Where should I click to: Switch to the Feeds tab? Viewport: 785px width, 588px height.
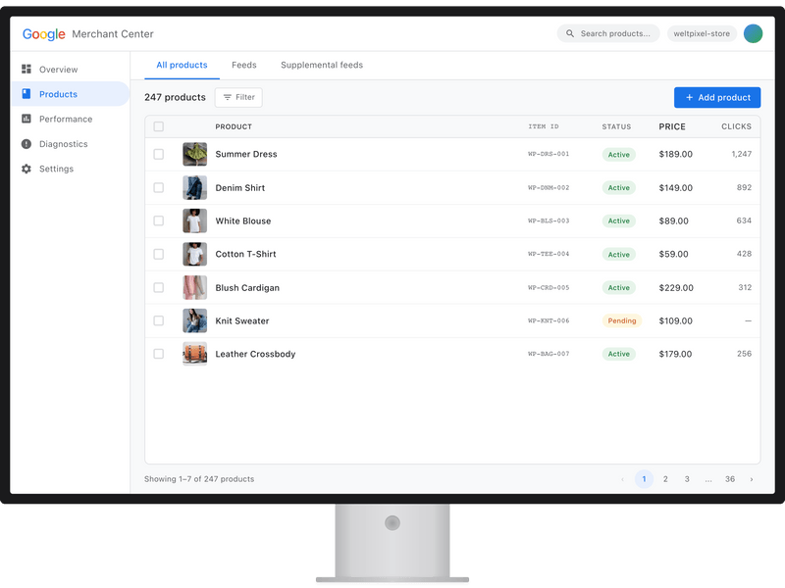[x=243, y=65]
